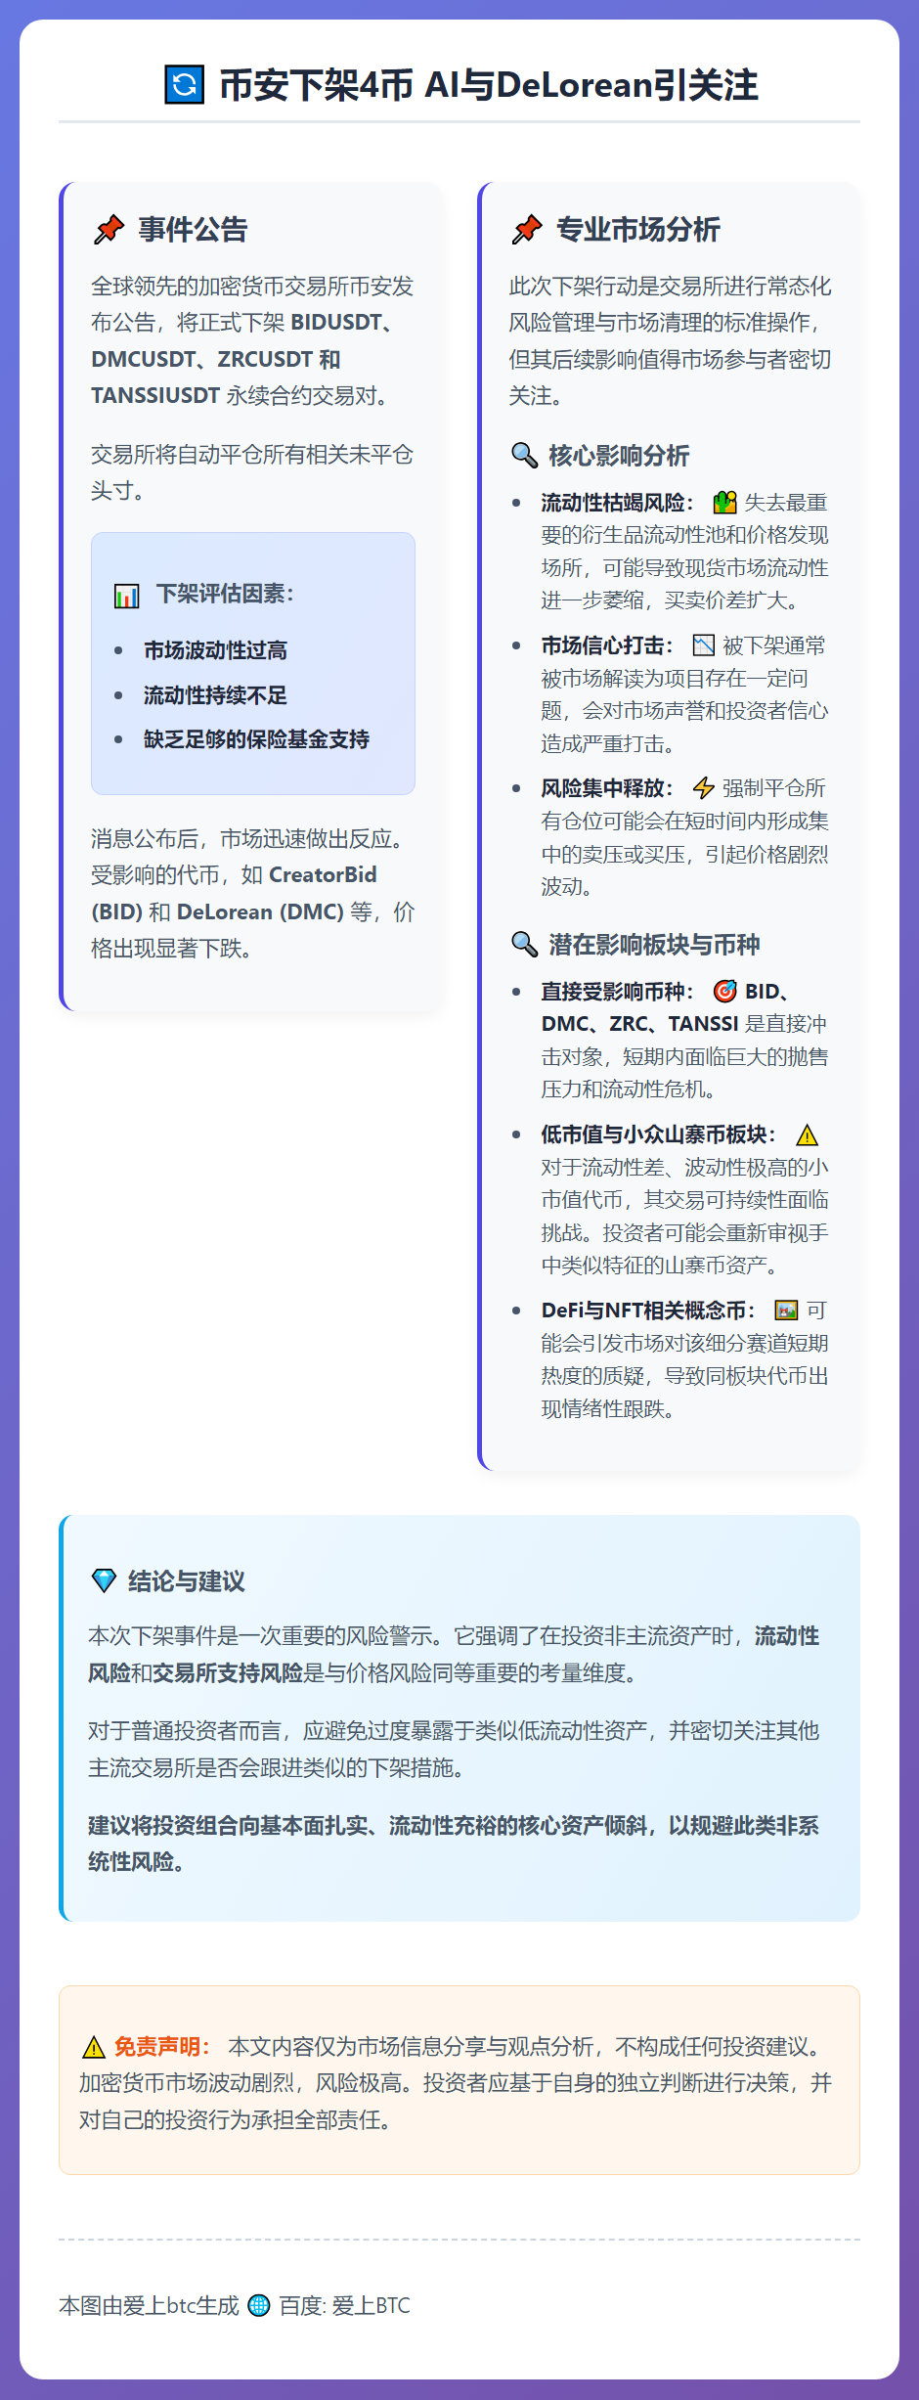Click the 专业市场分析 section heading
This screenshot has height=2400, width=919.
[x=638, y=230]
